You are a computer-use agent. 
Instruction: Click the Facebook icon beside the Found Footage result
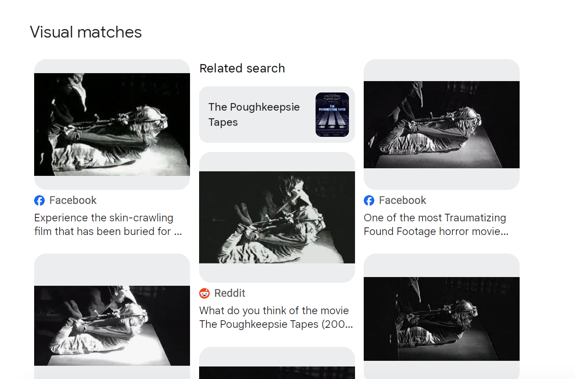369,200
